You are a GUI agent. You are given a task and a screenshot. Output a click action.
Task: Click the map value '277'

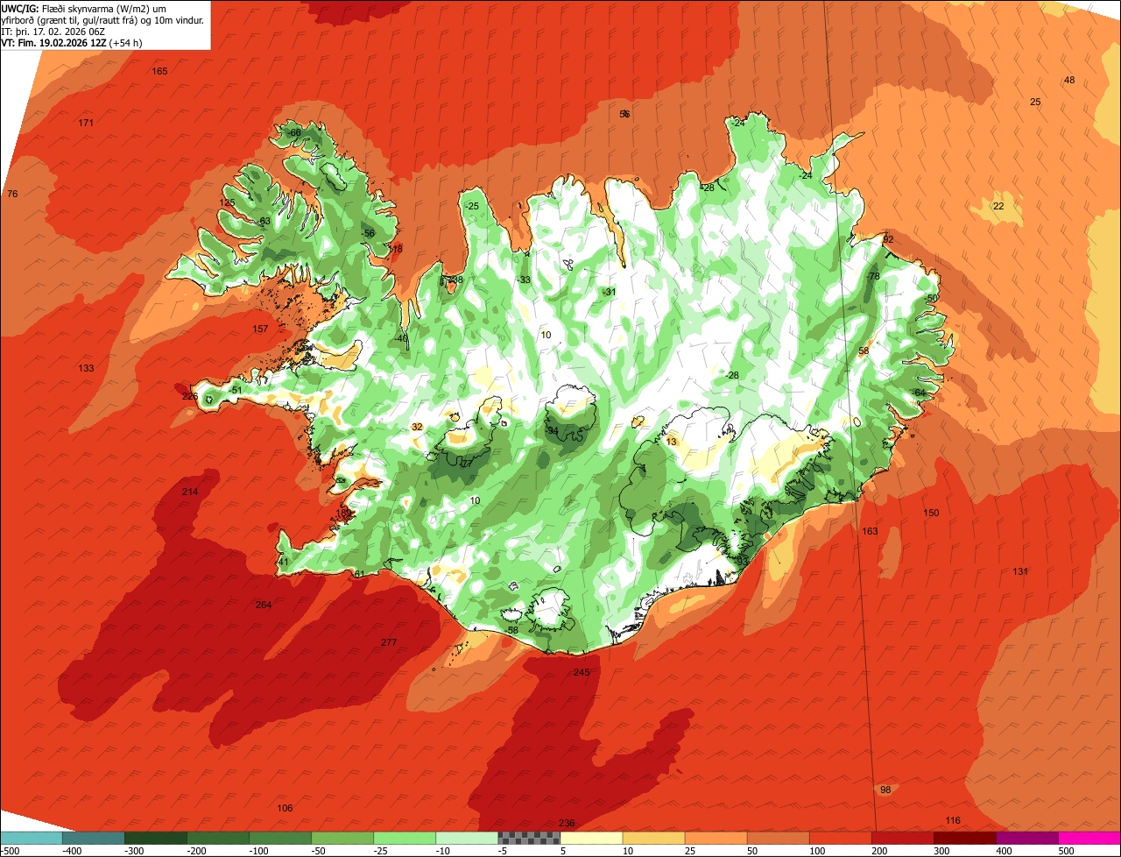[389, 642]
